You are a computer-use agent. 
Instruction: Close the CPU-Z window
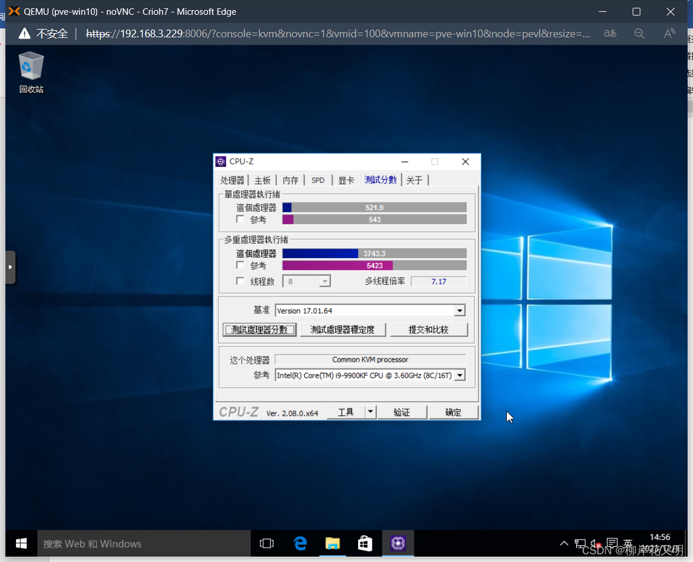(x=465, y=162)
